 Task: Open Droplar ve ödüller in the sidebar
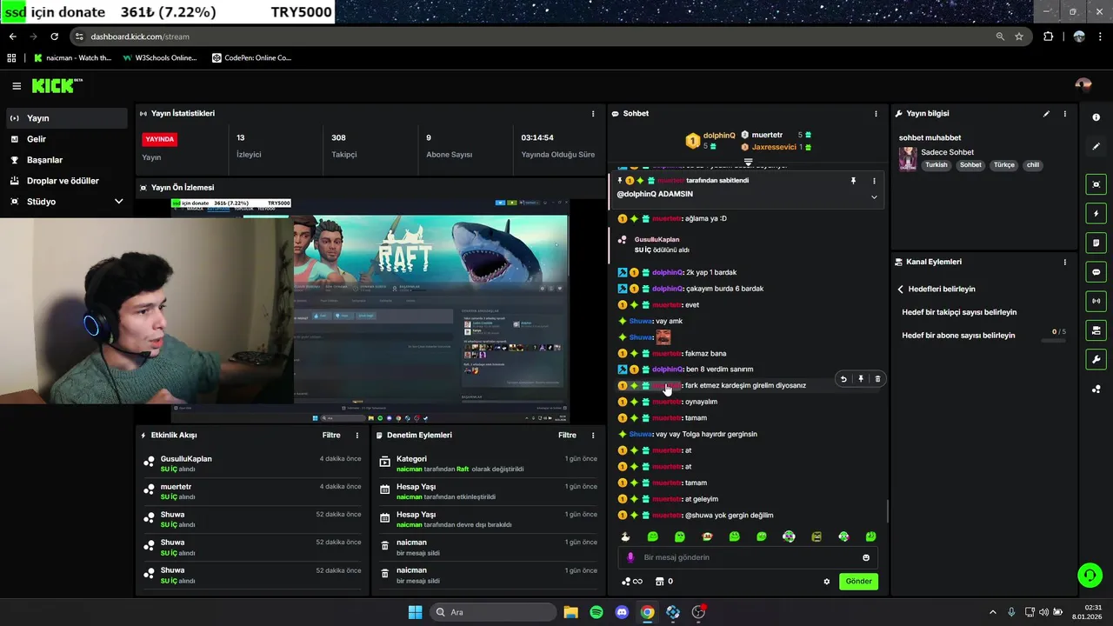(x=67, y=181)
